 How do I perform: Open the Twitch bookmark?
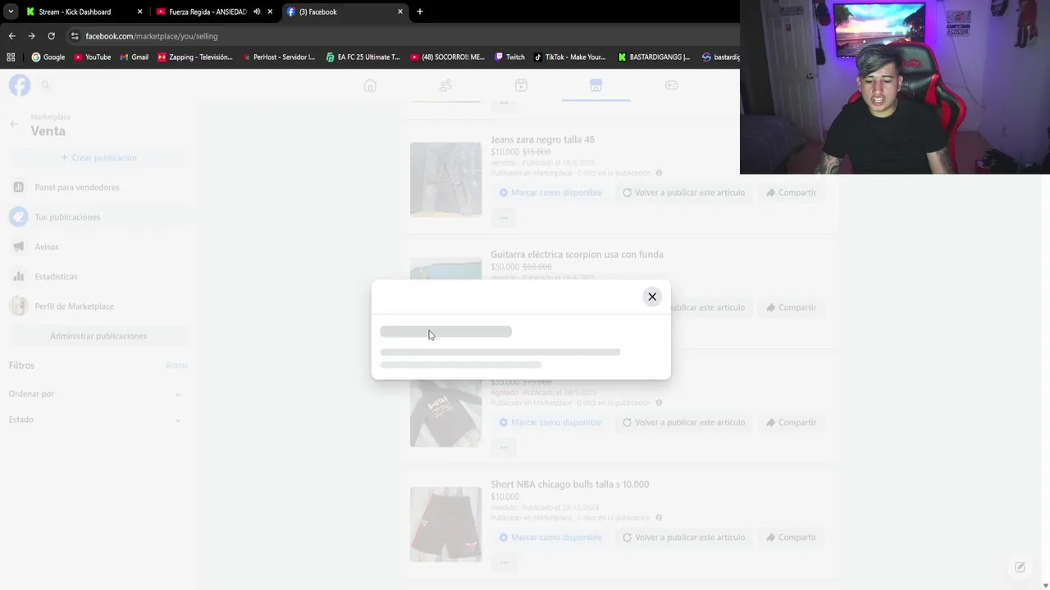point(509,57)
